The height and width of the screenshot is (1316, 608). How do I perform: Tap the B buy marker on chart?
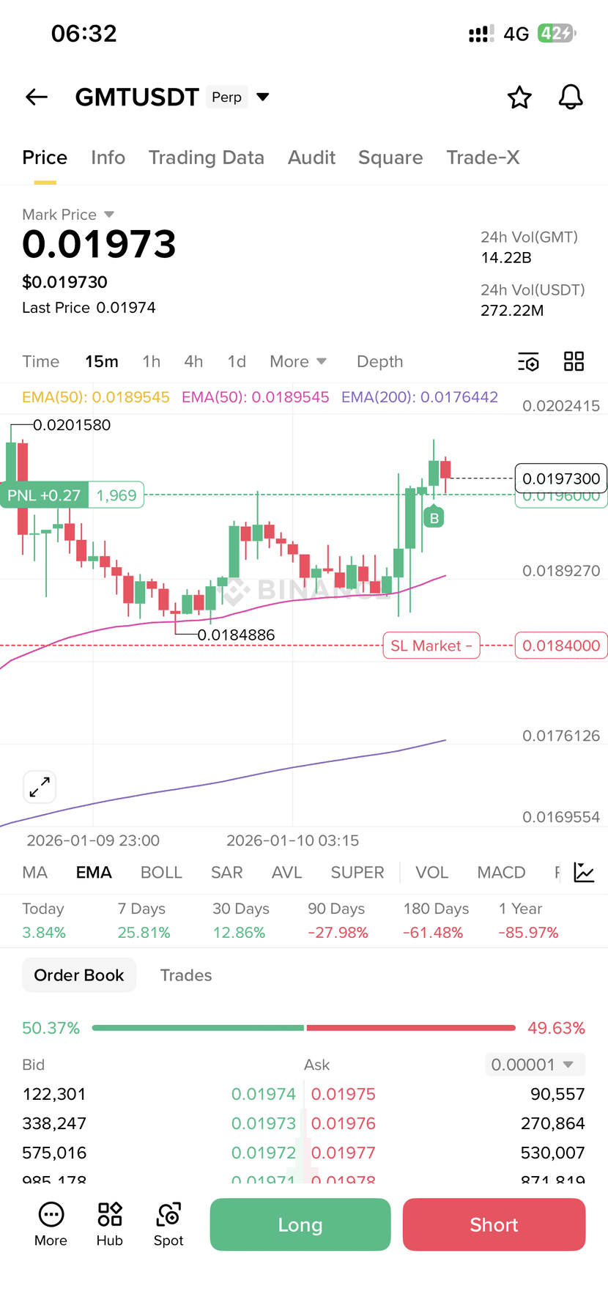pyautogui.click(x=434, y=517)
